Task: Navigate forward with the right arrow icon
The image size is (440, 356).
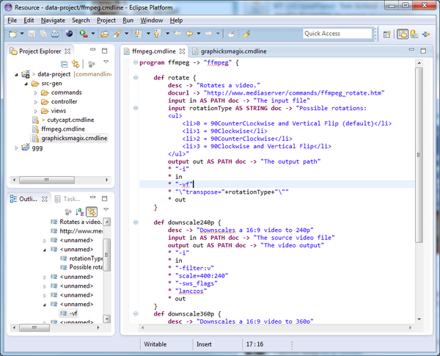Action: (208, 34)
